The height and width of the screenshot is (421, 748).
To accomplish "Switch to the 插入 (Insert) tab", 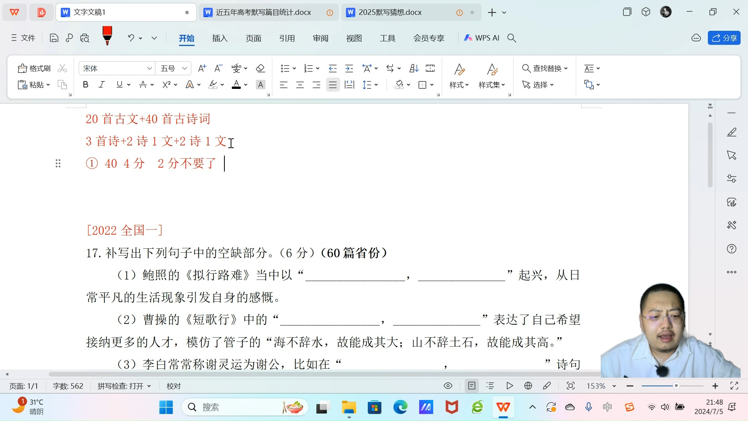I will click(x=220, y=38).
